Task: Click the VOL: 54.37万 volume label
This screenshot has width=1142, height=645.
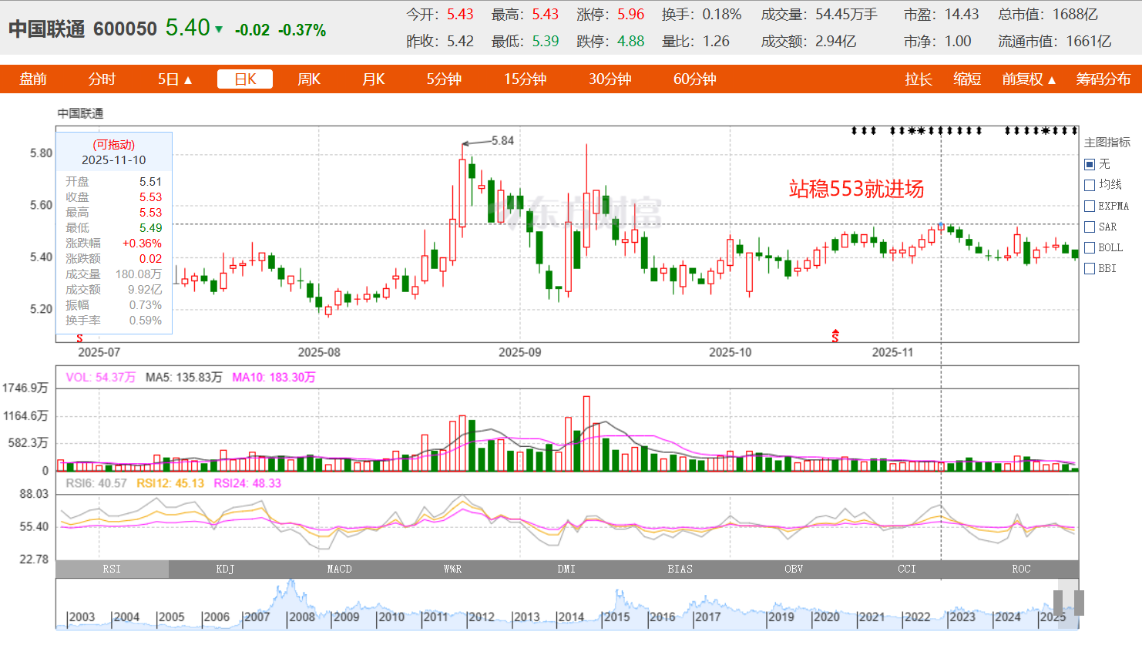Action: [x=100, y=378]
